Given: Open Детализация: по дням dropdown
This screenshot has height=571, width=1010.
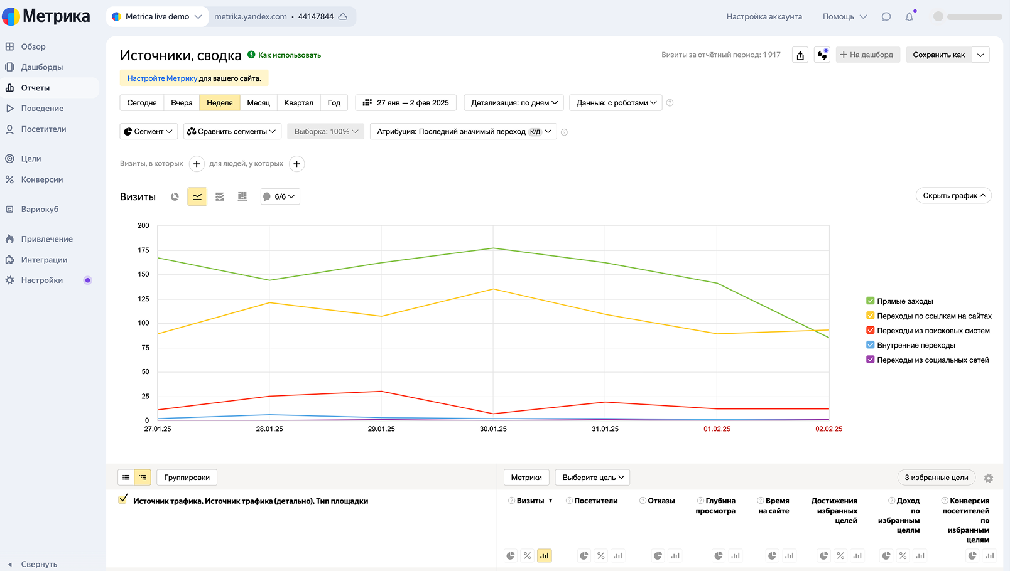Looking at the screenshot, I should (x=514, y=103).
